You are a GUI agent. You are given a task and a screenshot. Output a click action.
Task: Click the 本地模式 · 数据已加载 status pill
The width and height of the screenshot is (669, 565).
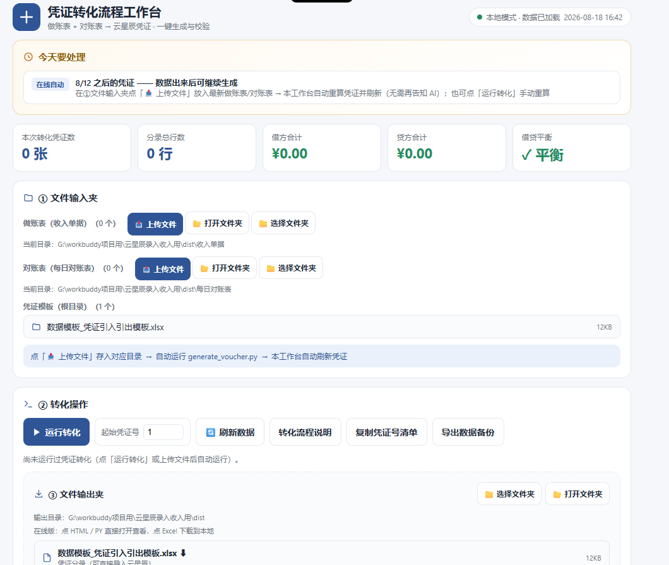(550, 18)
